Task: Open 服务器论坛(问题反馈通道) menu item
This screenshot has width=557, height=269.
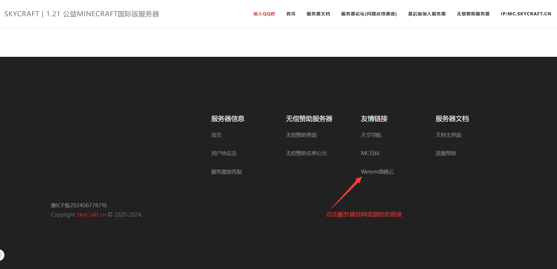Action: tap(369, 14)
